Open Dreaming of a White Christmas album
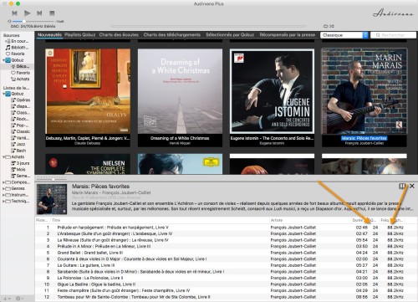Image resolution: width=418 pixels, height=302 pixels. pos(180,91)
